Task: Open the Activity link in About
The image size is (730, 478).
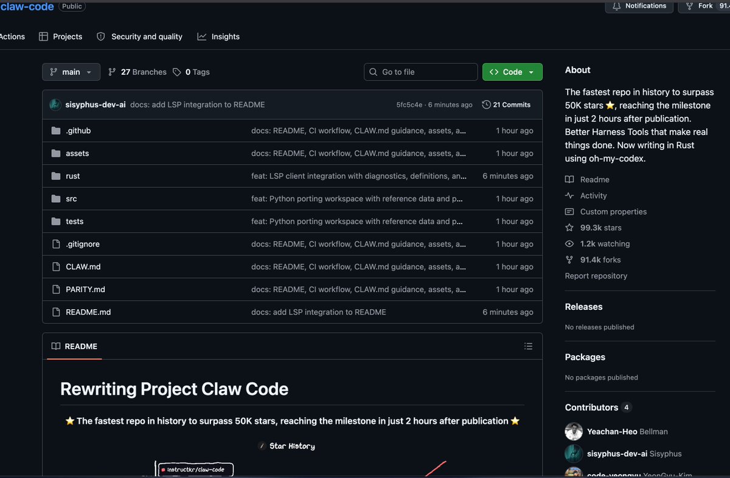Action: coord(586,196)
